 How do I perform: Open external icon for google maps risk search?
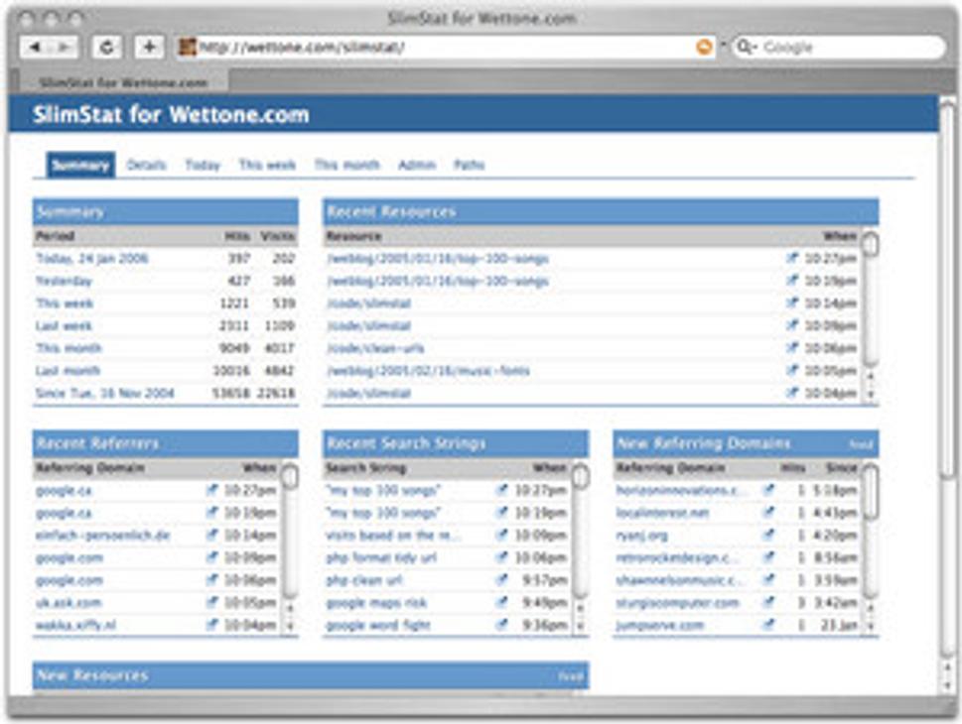(x=502, y=603)
